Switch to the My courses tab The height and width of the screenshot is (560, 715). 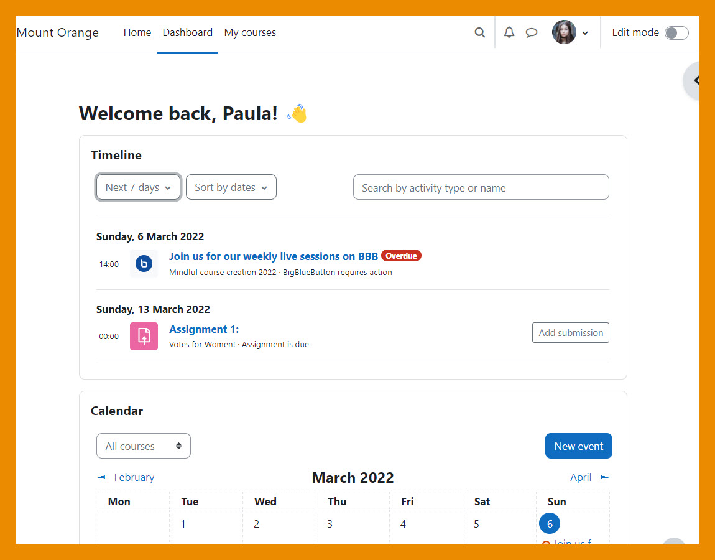pyautogui.click(x=250, y=32)
